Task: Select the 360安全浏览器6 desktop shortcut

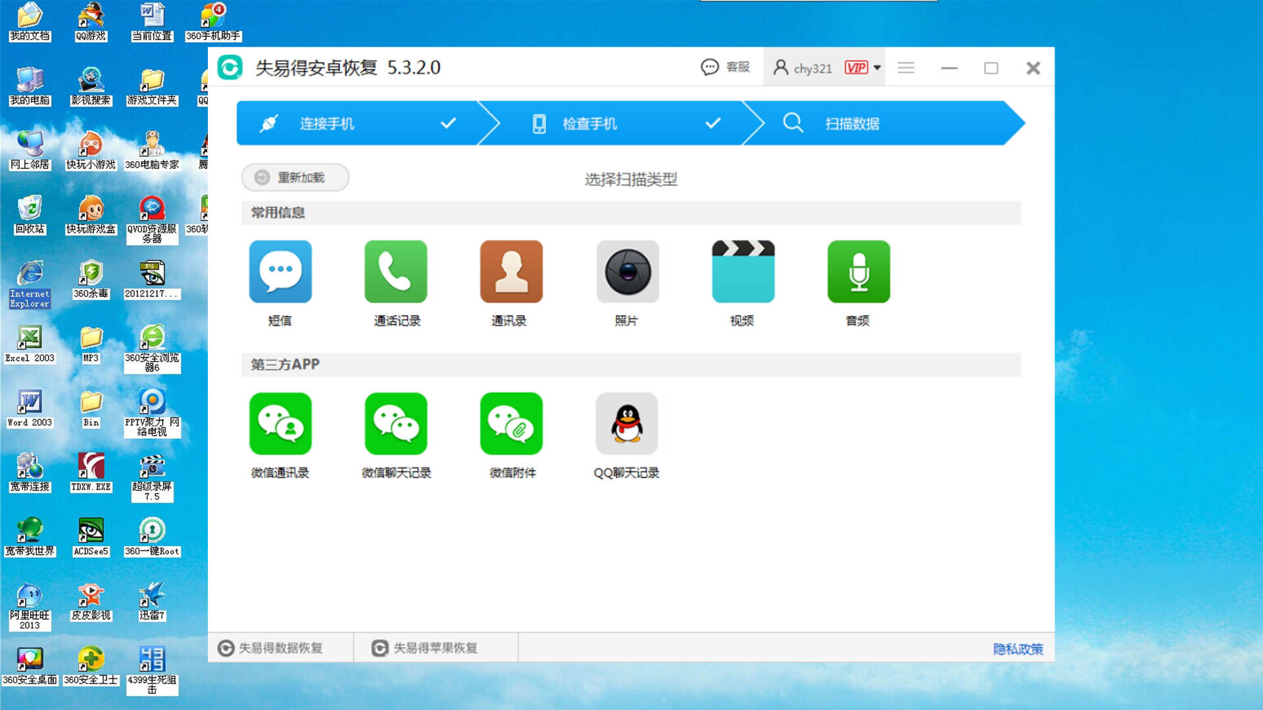Action: pos(152,348)
